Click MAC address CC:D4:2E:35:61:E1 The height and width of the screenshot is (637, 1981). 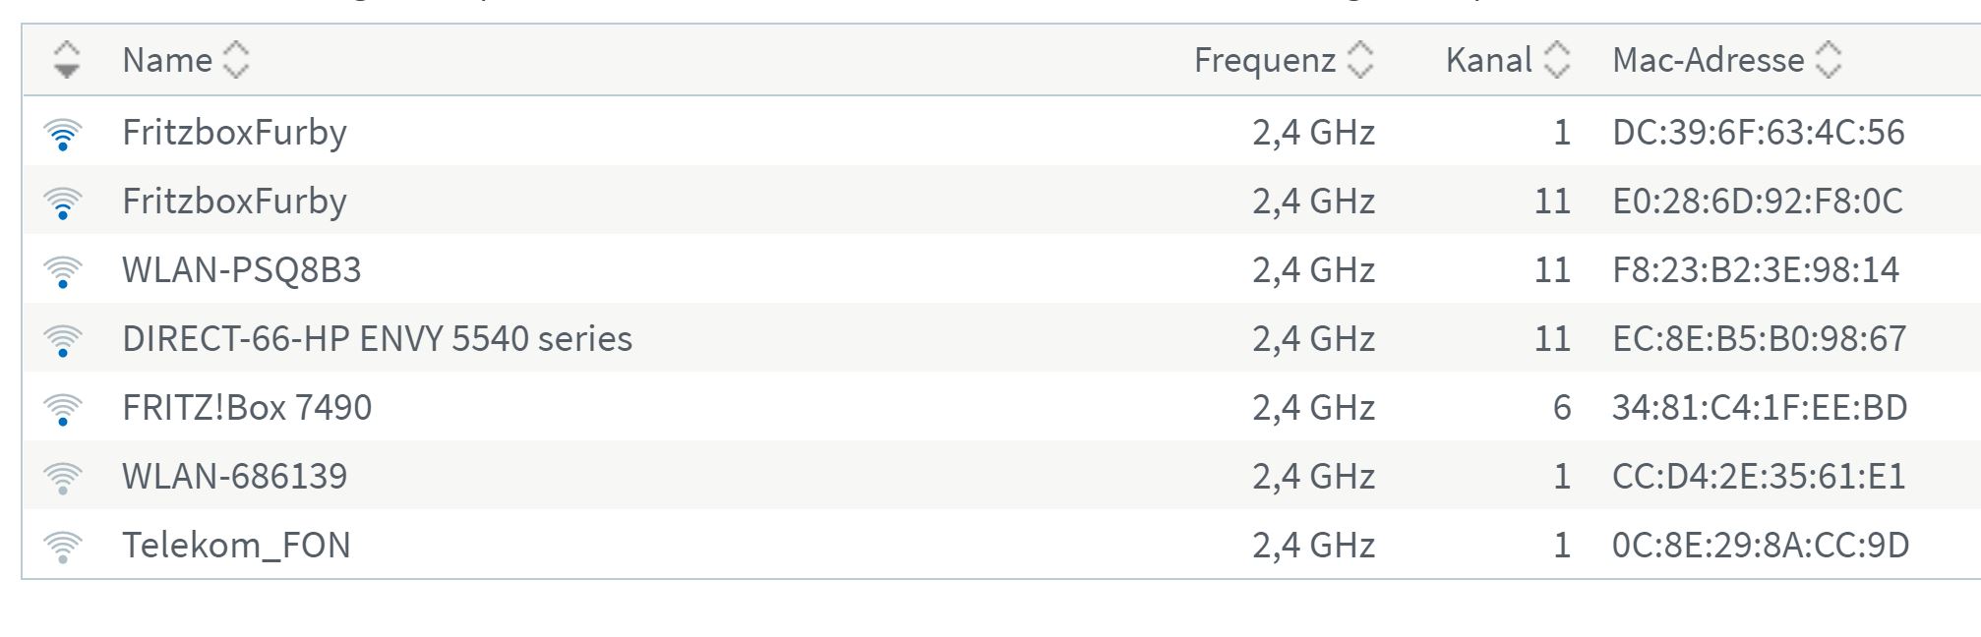coord(1759,477)
